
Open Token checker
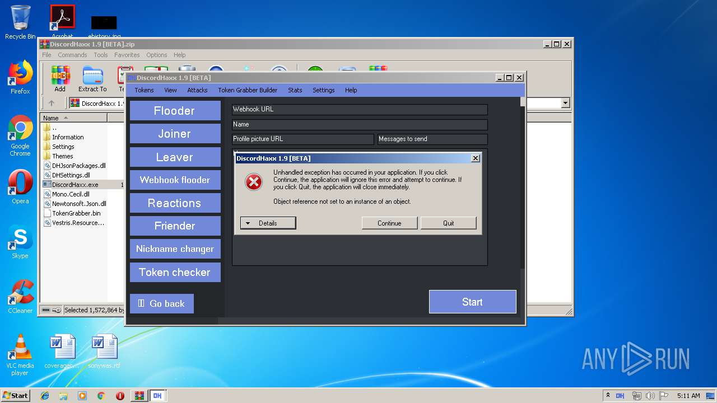pos(175,273)
